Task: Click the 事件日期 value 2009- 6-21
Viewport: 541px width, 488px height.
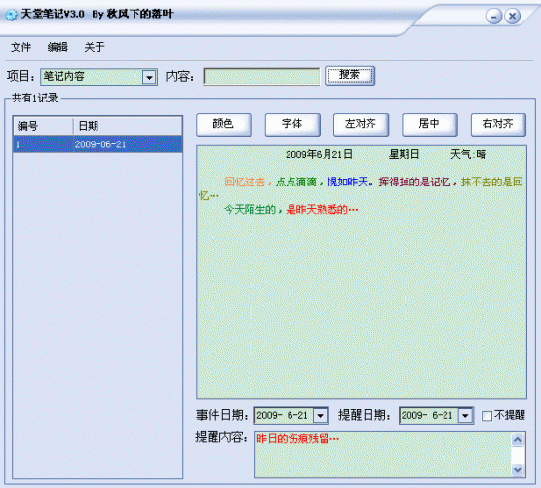Action: [x=283, y=415]
